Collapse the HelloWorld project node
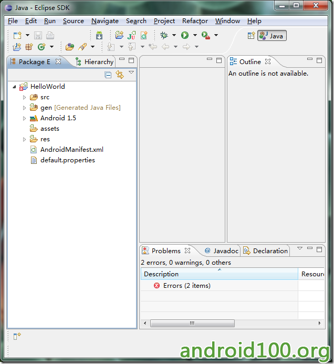This screenshot has height=364, width=334. 14,87
